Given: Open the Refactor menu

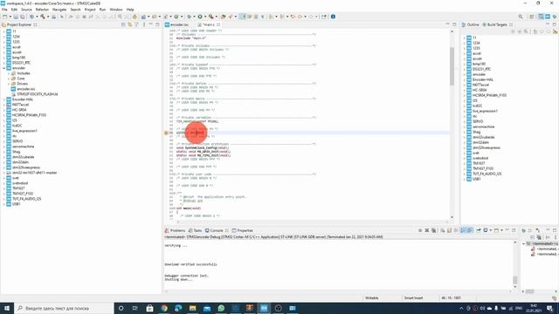Looking at the screenshot, I should (x=42, y=10).
